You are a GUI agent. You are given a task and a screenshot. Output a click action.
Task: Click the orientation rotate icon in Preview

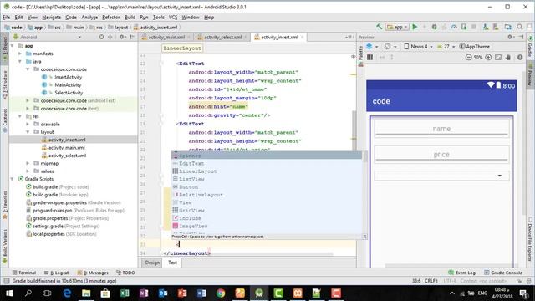point(388,47)
